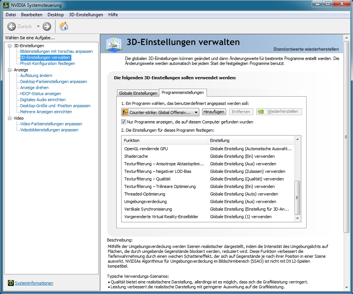The image size is (353, 294).
Task: Select the OpenGL-rendernde GPU row
Action: click(x=208, y=149)
